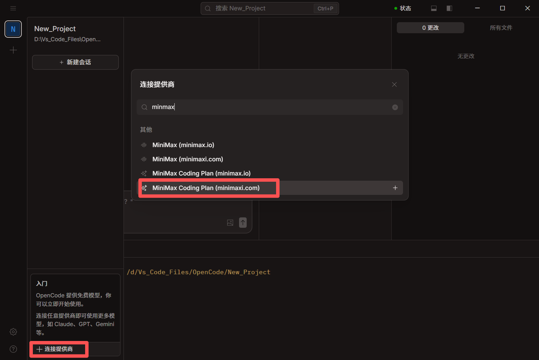Click the search New_Project bar

tap(269, 8)
